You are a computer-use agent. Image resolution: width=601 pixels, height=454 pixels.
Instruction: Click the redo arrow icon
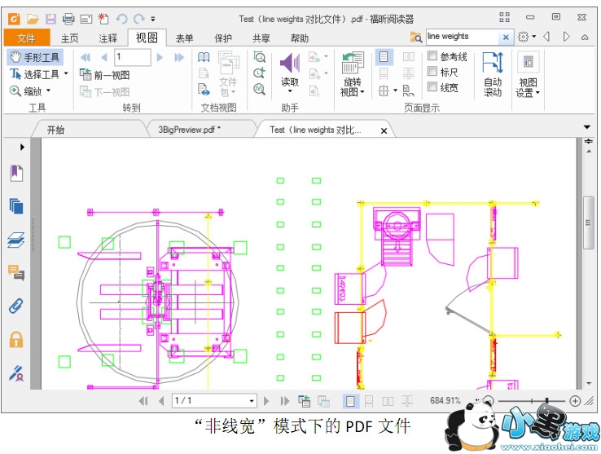pyautogui.click(x=138, y=19)
